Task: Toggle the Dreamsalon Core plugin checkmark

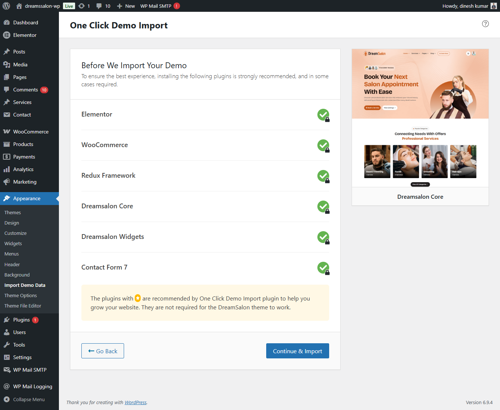Action: click(x=323, y=206)
